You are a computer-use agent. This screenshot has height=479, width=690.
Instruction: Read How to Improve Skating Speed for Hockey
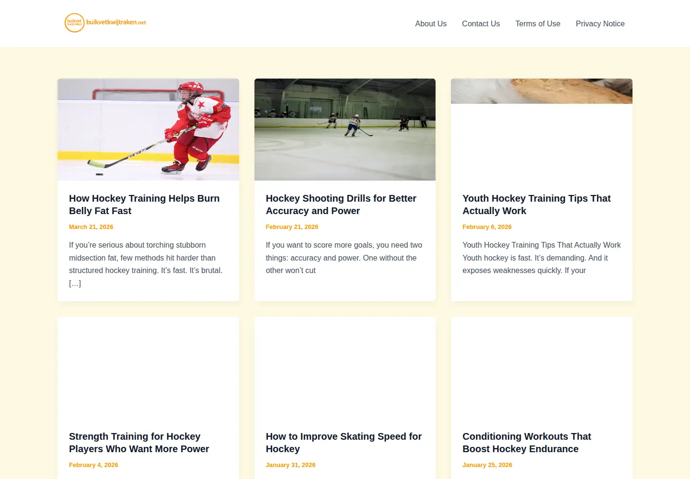[x=344, y=443]
